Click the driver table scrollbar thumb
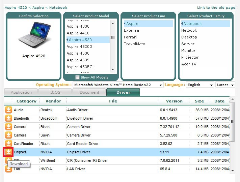Screen dimensions: 240x182 pos(233,122)
